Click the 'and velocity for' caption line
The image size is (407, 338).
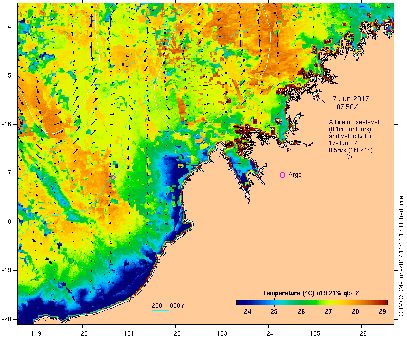click(350, 136)
